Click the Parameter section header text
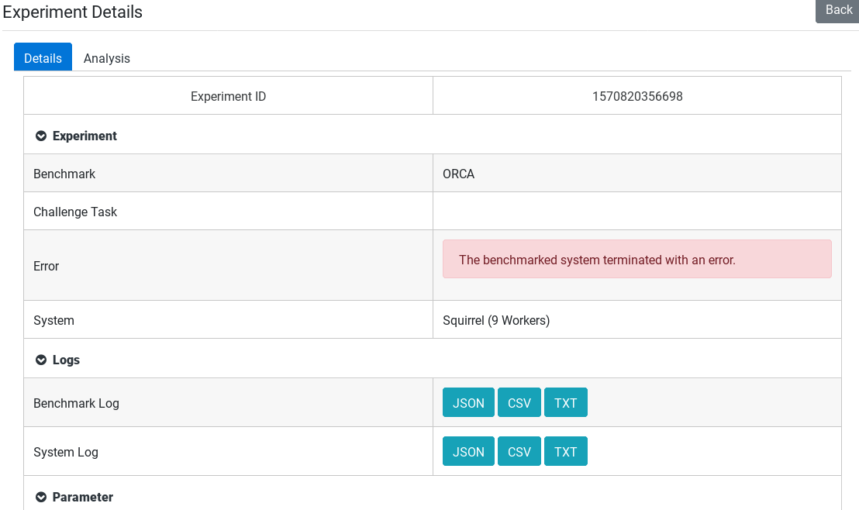The image size is (859, 510). click(83, 497)
